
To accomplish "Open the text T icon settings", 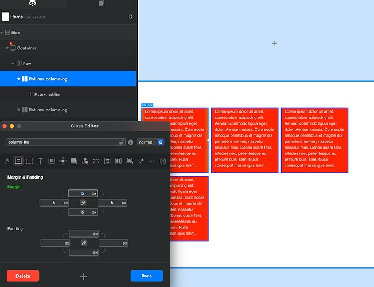I will click(x=40, y=161).
